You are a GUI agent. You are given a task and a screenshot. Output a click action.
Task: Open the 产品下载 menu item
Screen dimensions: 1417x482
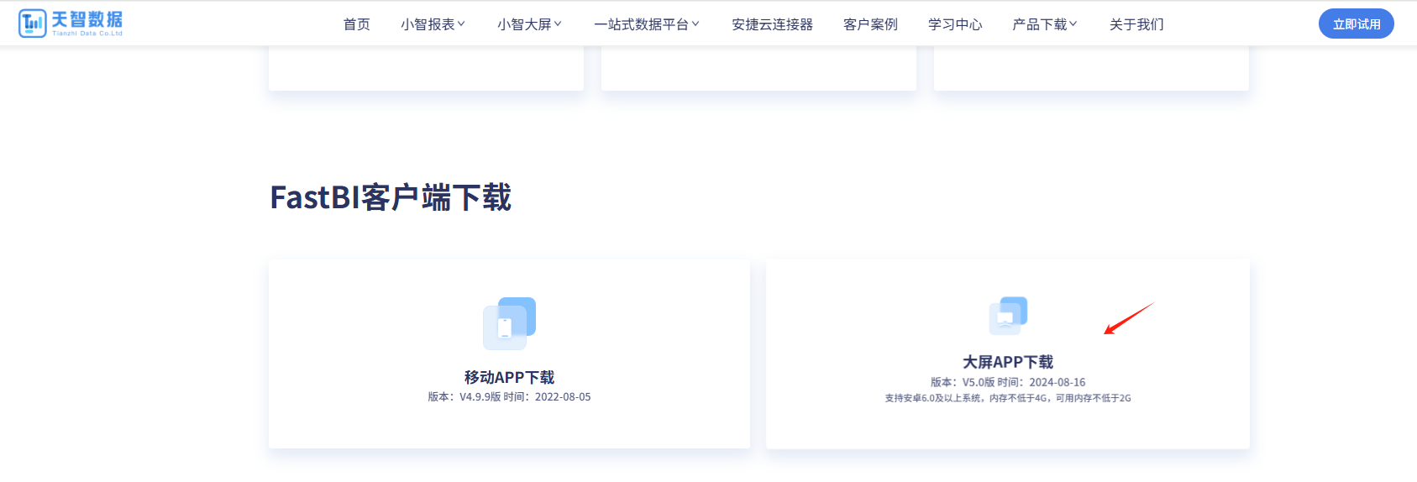click(1039, 24)
